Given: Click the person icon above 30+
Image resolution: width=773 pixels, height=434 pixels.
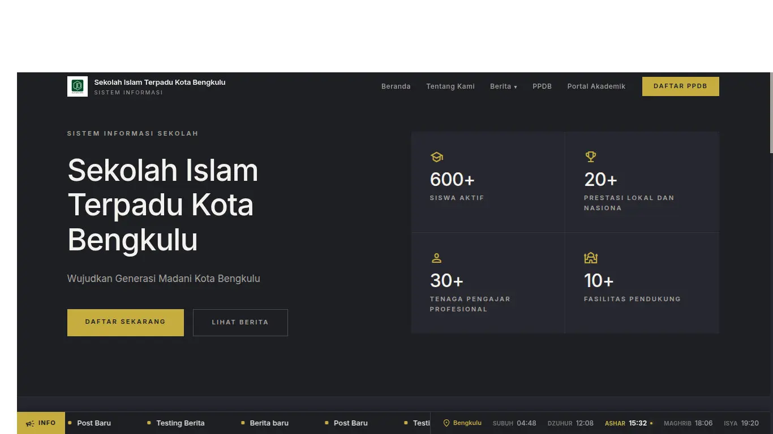Looking at the screenshot, I should pyautogui.click(x=436, y=258).
